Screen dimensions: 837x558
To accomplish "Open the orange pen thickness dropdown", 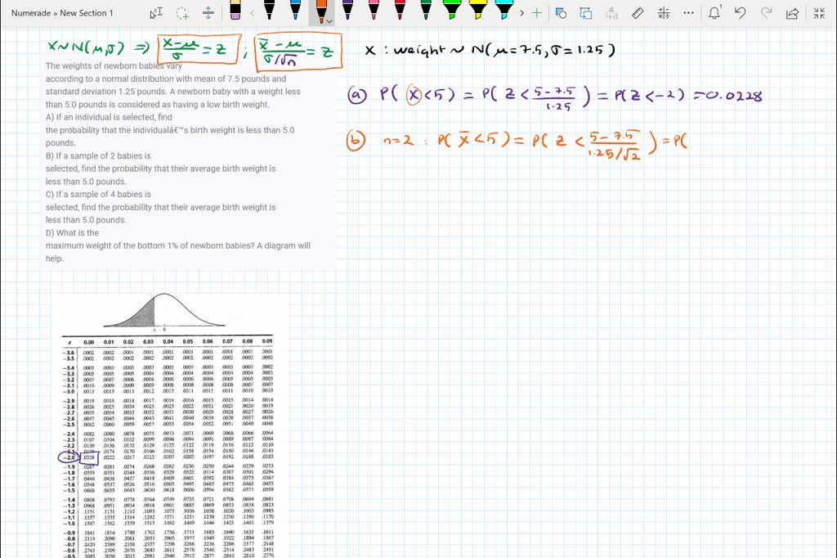I will click(x=329, y=20).
